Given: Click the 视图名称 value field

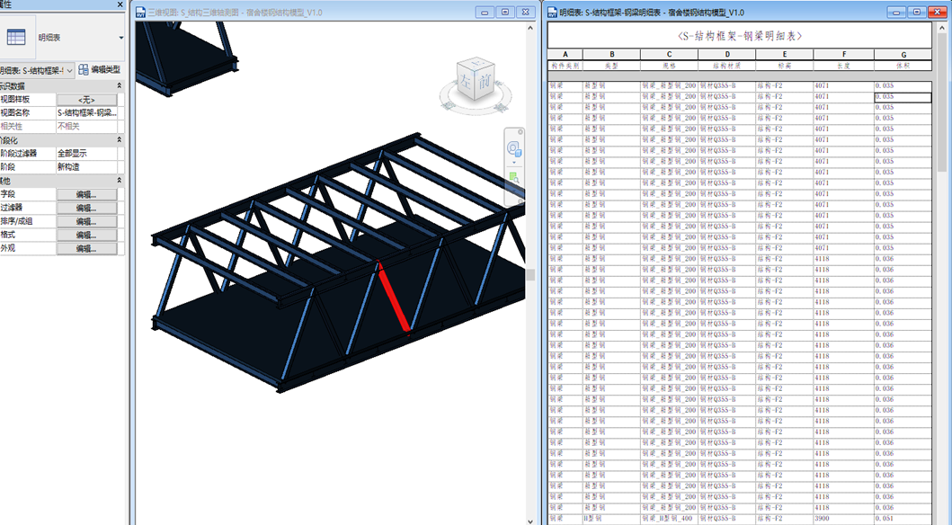Looking at the screenshot, I should click(x=86, y=113).
